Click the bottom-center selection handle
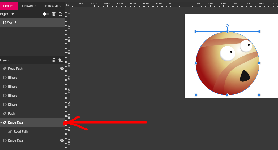Viewport: 278px width, 150px height. (227, 95)
